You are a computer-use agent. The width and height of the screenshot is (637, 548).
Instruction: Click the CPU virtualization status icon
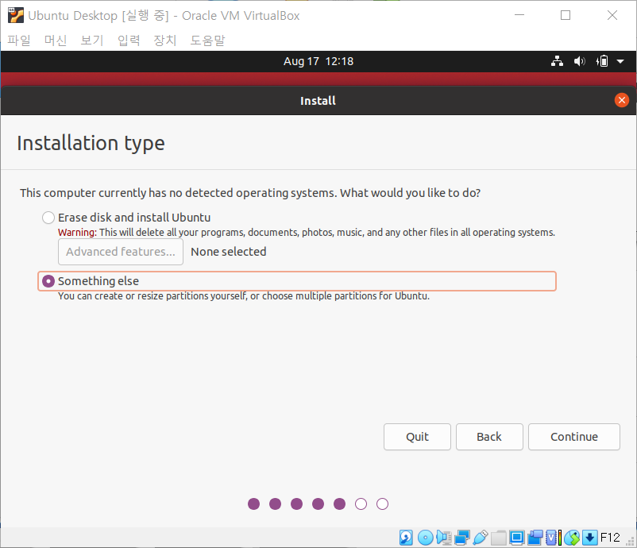point(554,538)
